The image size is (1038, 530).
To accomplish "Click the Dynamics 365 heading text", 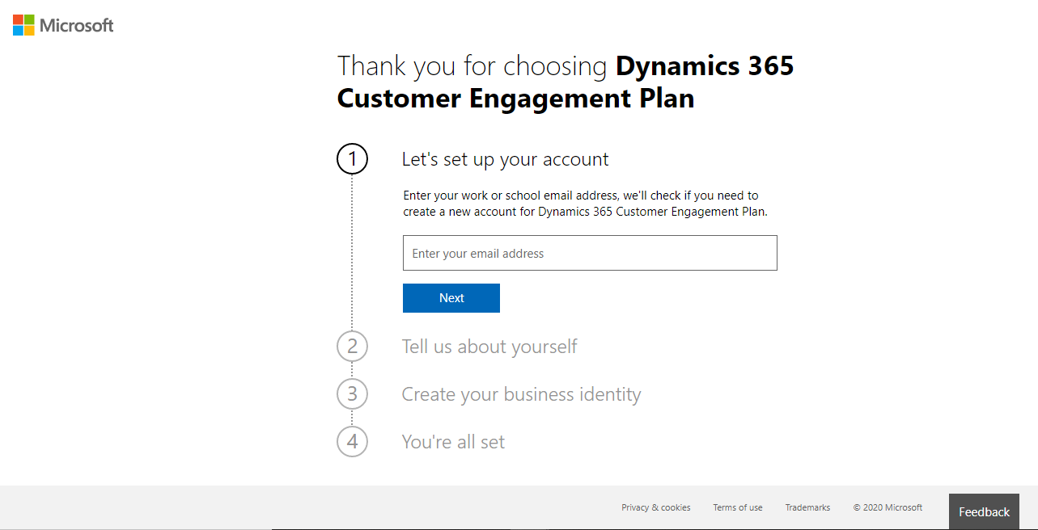I will tap(705, 65).
